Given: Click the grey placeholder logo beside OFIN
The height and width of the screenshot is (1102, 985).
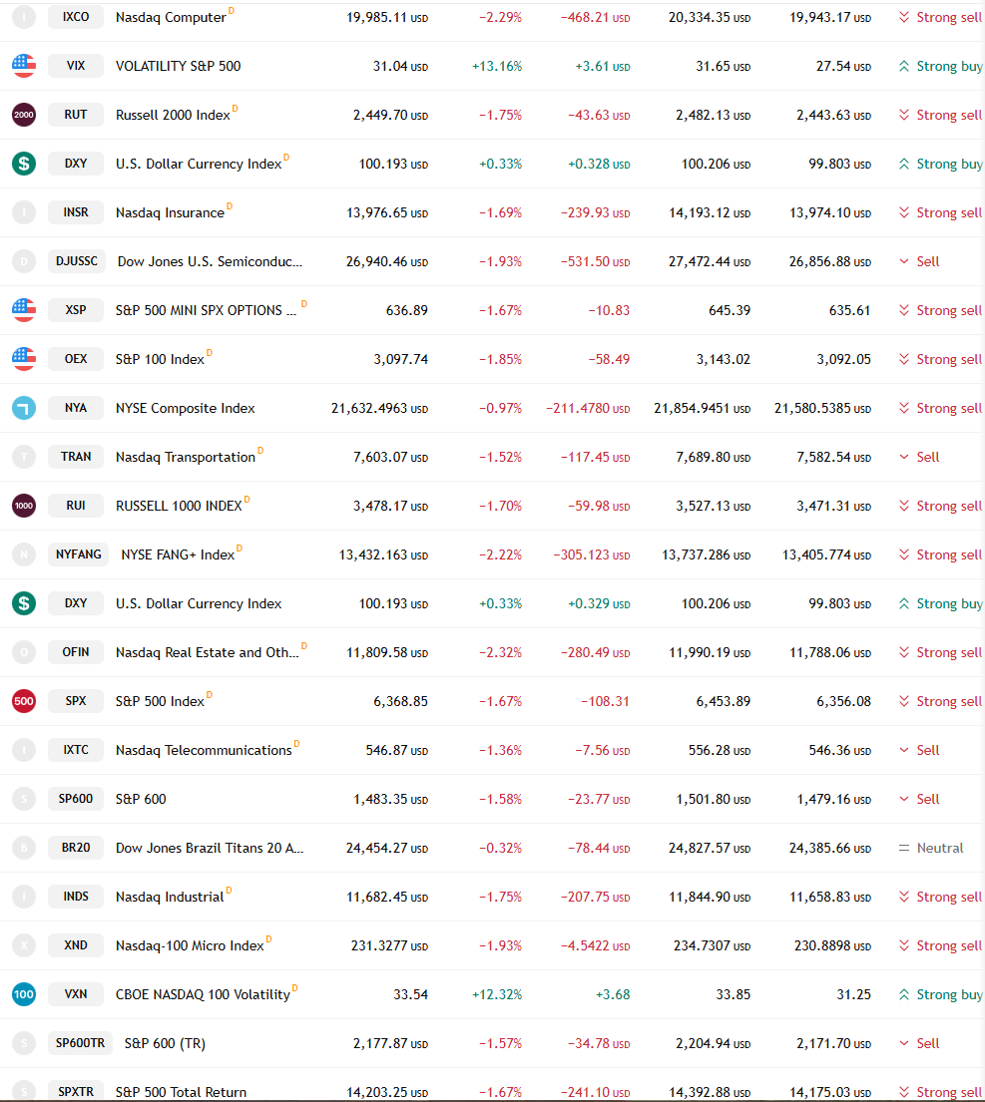Looking at the screenshot, I should [24, 652].
